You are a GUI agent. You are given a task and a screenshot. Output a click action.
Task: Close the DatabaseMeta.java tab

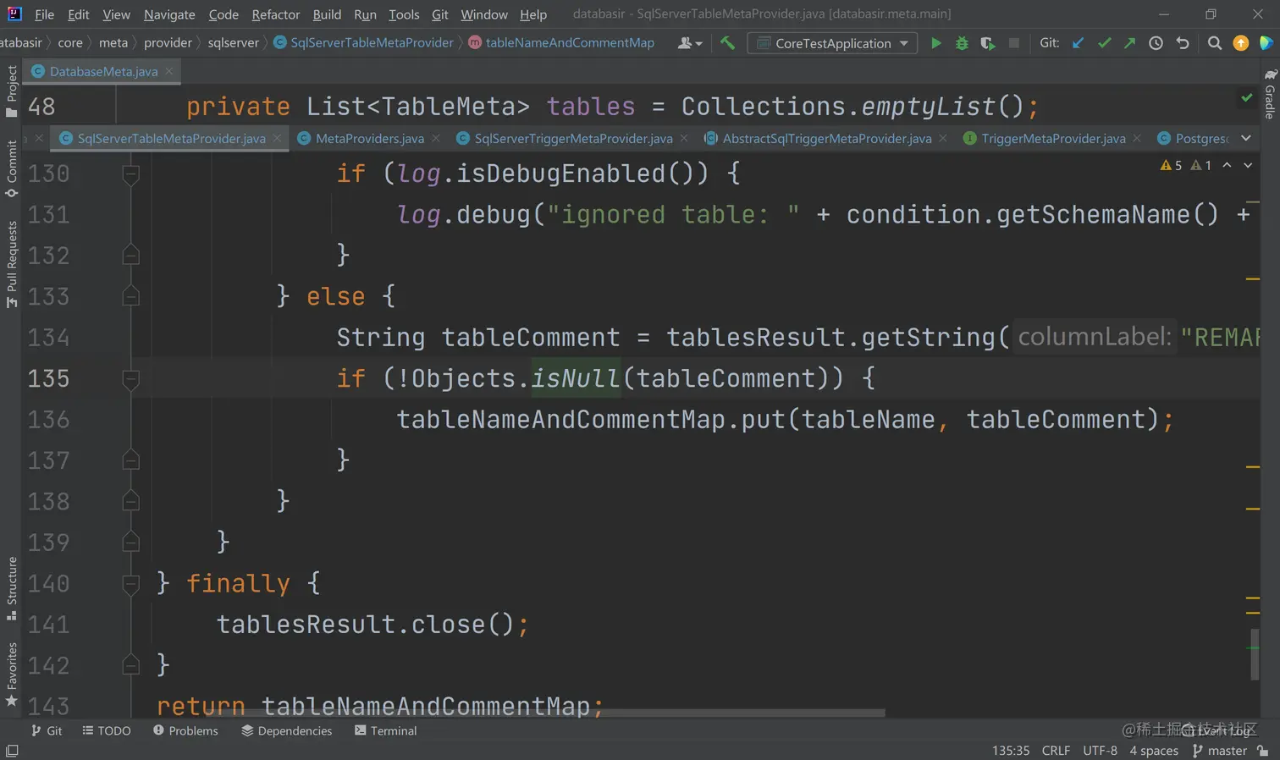169,71
